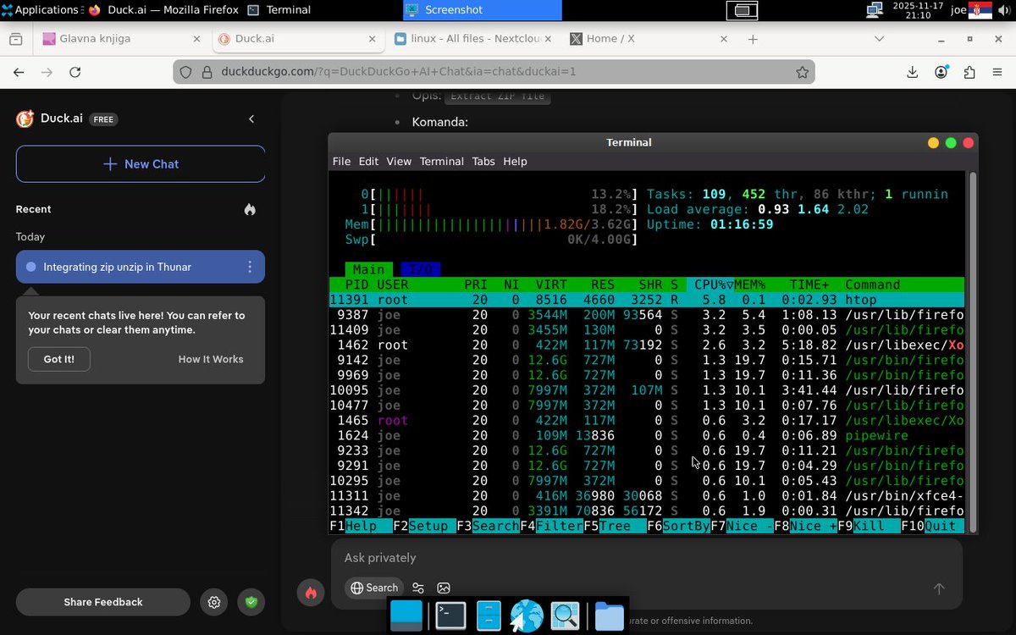This screenshot has width=1016, height=635.
Task: Click the Firefox account profile icon
Action: pos(941,72)
